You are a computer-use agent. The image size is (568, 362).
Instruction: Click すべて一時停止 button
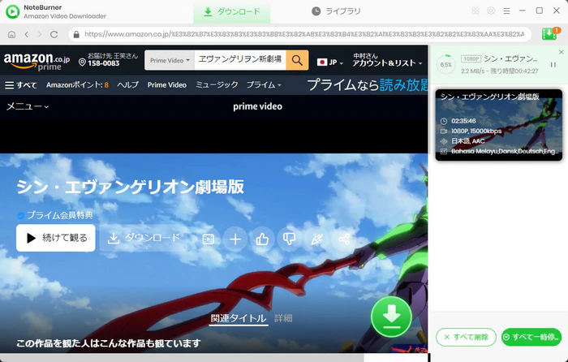(x=531, y=337)
